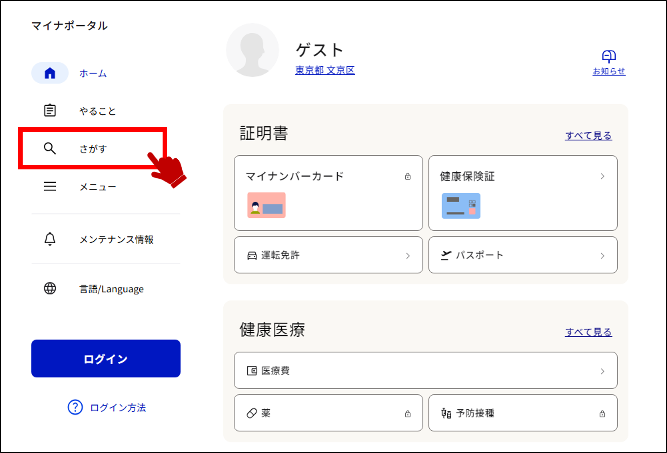Open the 運転免許 item
Screen dimensions: 667x453
(328, 255)
